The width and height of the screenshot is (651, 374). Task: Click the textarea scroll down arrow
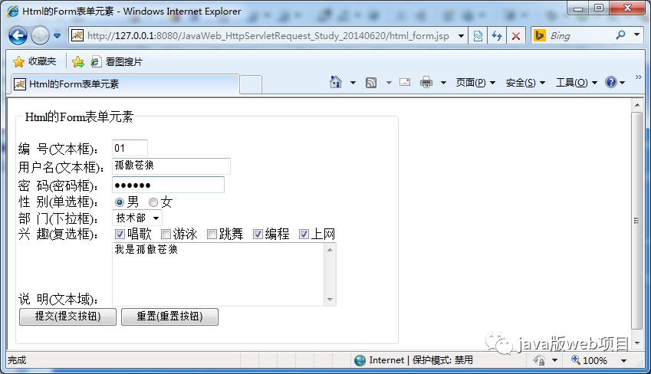point(330,300)
